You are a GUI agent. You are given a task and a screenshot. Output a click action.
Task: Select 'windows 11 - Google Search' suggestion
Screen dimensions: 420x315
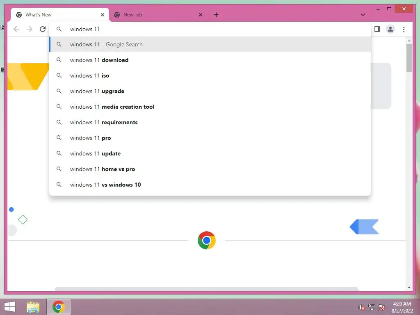click(210, 44)
